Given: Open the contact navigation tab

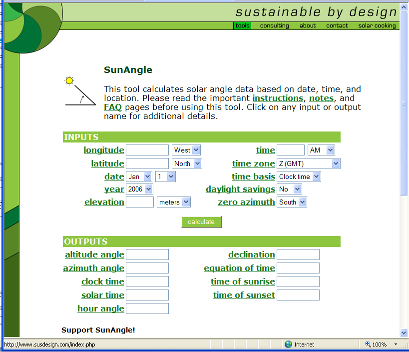Looking at the screenshot, I should click(x=337, y=25).
